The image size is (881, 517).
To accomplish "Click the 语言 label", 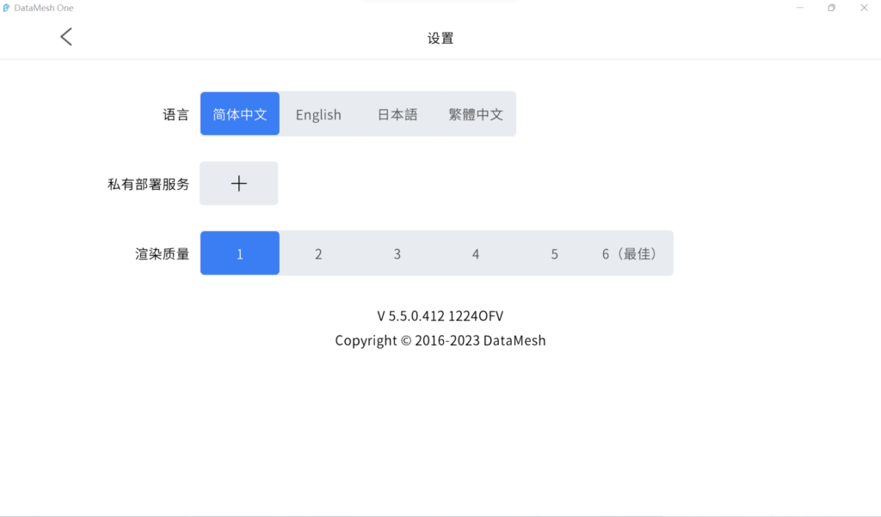I will click(176, 114).
